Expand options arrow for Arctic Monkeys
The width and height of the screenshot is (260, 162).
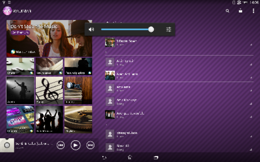pos(251,104)
